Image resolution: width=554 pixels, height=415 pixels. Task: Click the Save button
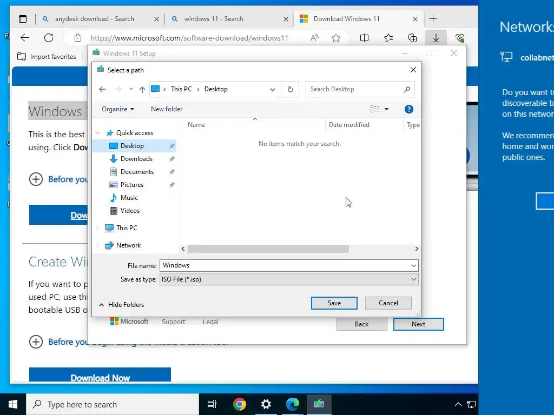coord(334,303)
